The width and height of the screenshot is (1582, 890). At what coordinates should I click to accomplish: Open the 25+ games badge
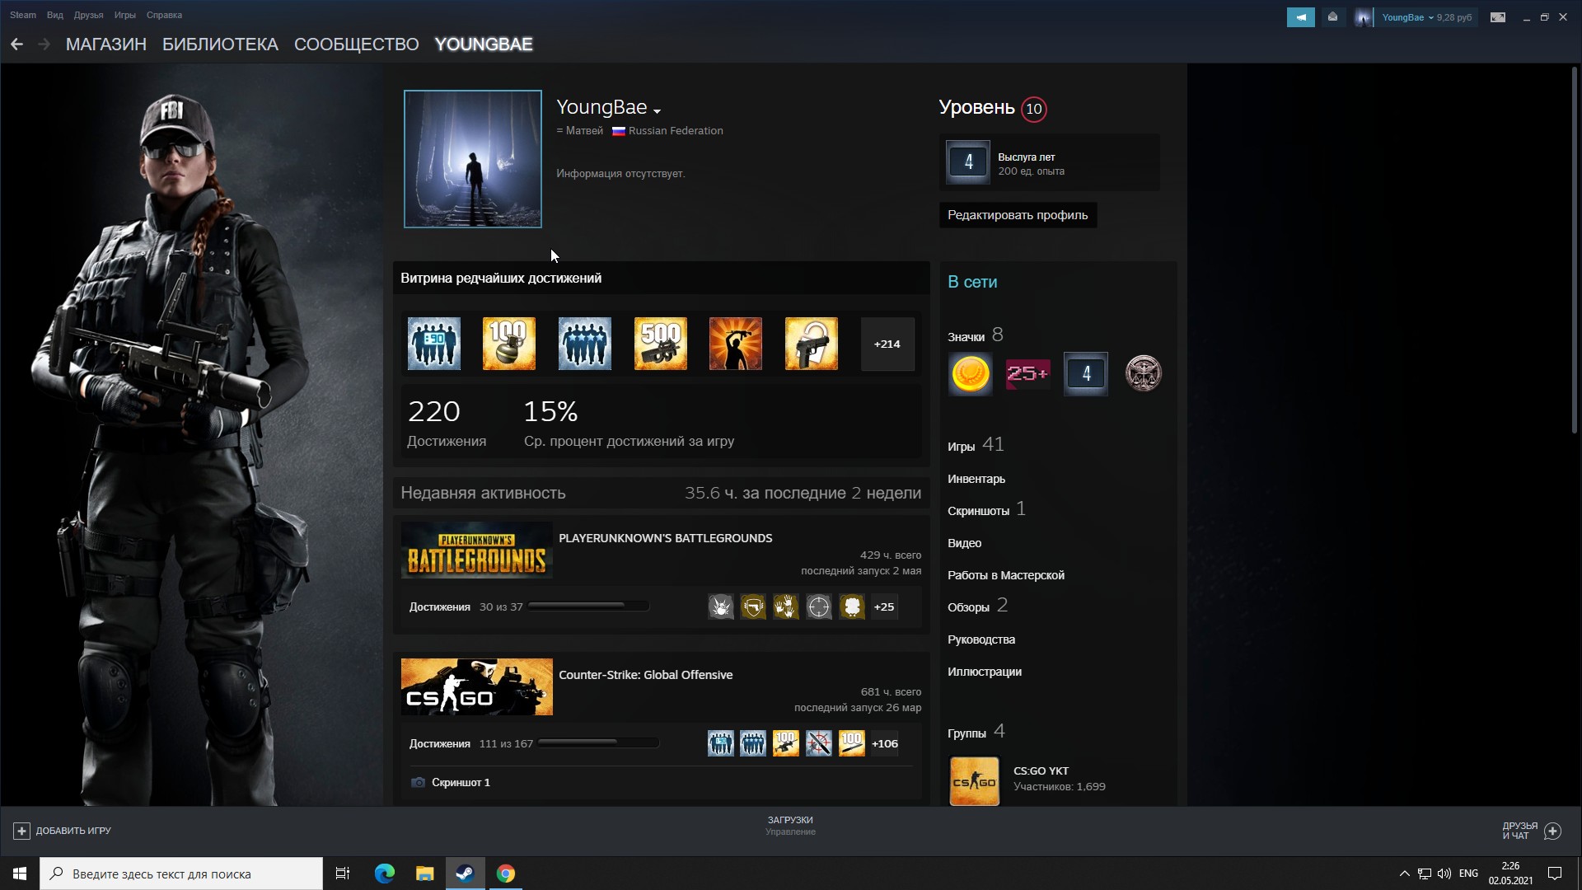click(x=1027, y=374)
